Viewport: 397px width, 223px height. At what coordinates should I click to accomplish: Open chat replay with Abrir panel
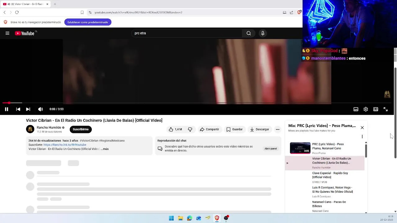[x=271, y=149]
